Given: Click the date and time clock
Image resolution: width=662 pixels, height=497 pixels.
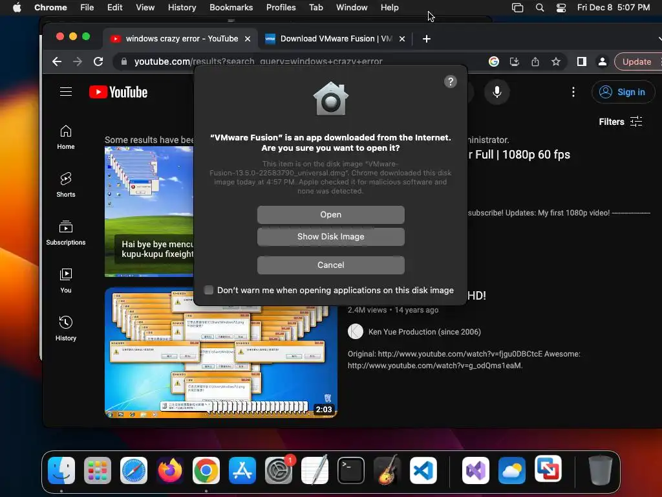Looking at the screenshot, I should tap(614, 7).
